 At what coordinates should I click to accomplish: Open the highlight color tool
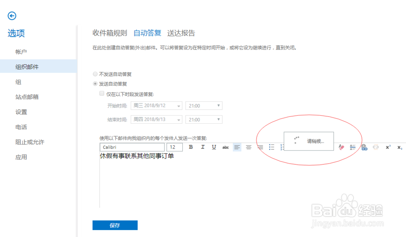pos(341,147)
